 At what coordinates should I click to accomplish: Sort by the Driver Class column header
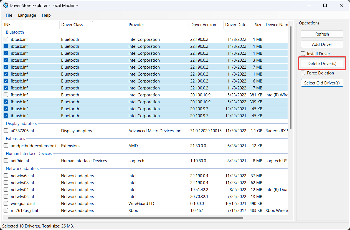tap(93, 25)
